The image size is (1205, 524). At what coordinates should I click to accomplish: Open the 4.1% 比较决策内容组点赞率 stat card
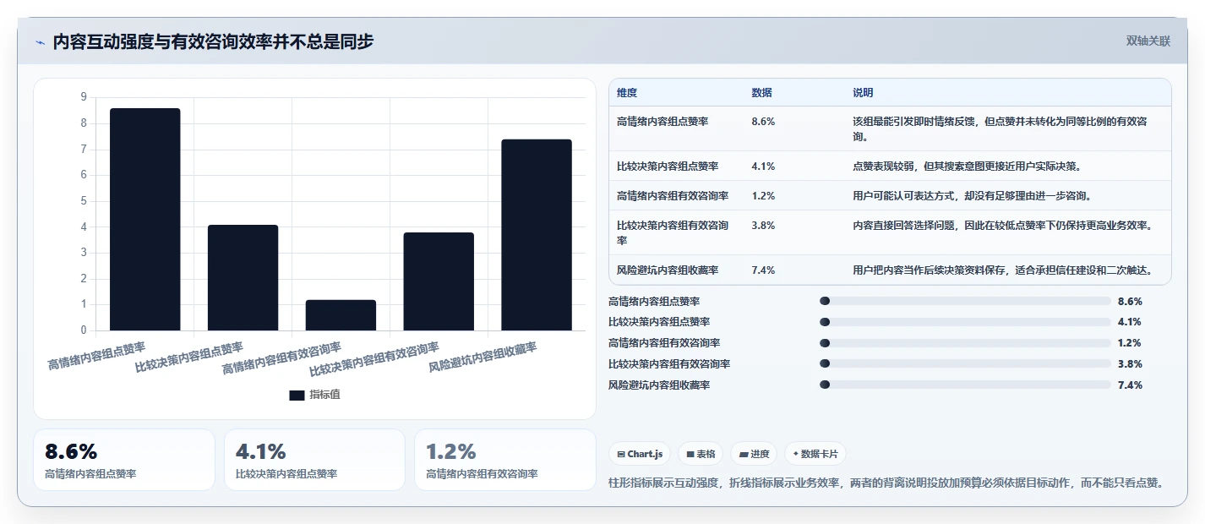[314, 460]
